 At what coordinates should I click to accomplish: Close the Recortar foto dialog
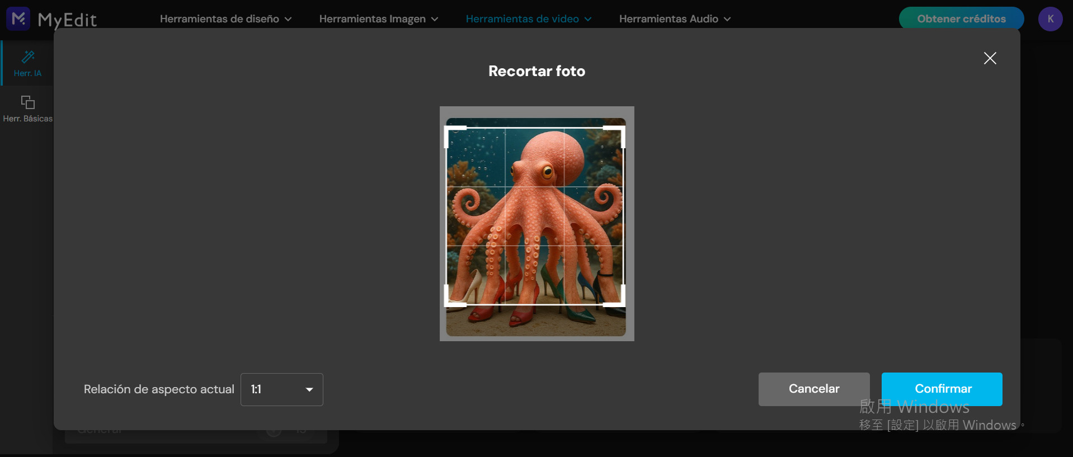(x=990, y=58)
